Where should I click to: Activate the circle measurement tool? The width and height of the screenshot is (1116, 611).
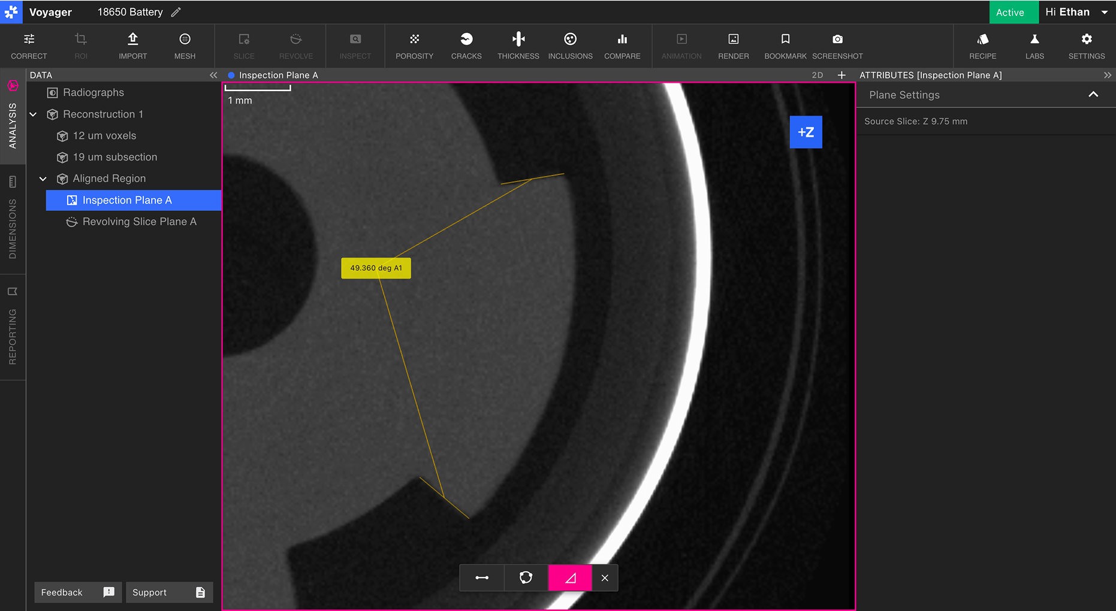point(526,577)
